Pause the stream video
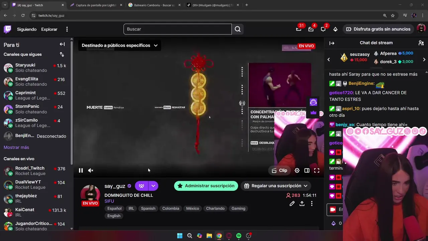 pos(81,170)
